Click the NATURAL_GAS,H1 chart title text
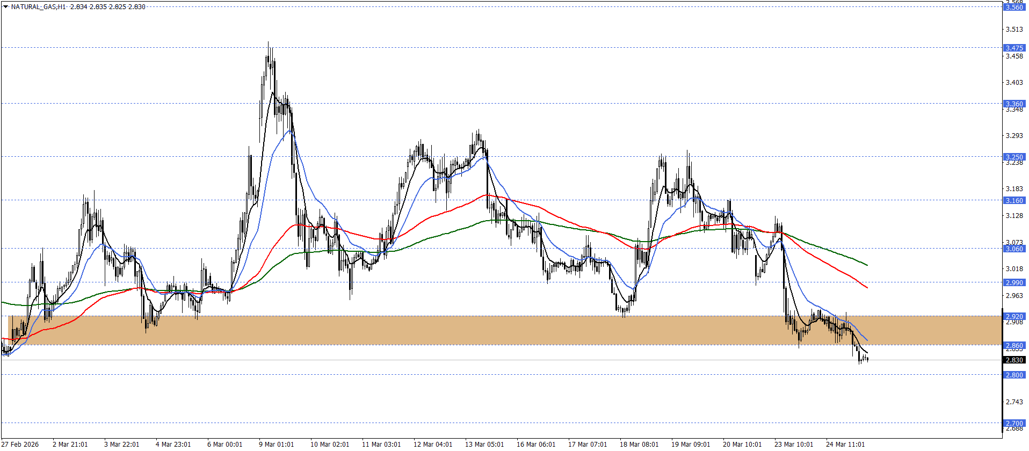 38,7
